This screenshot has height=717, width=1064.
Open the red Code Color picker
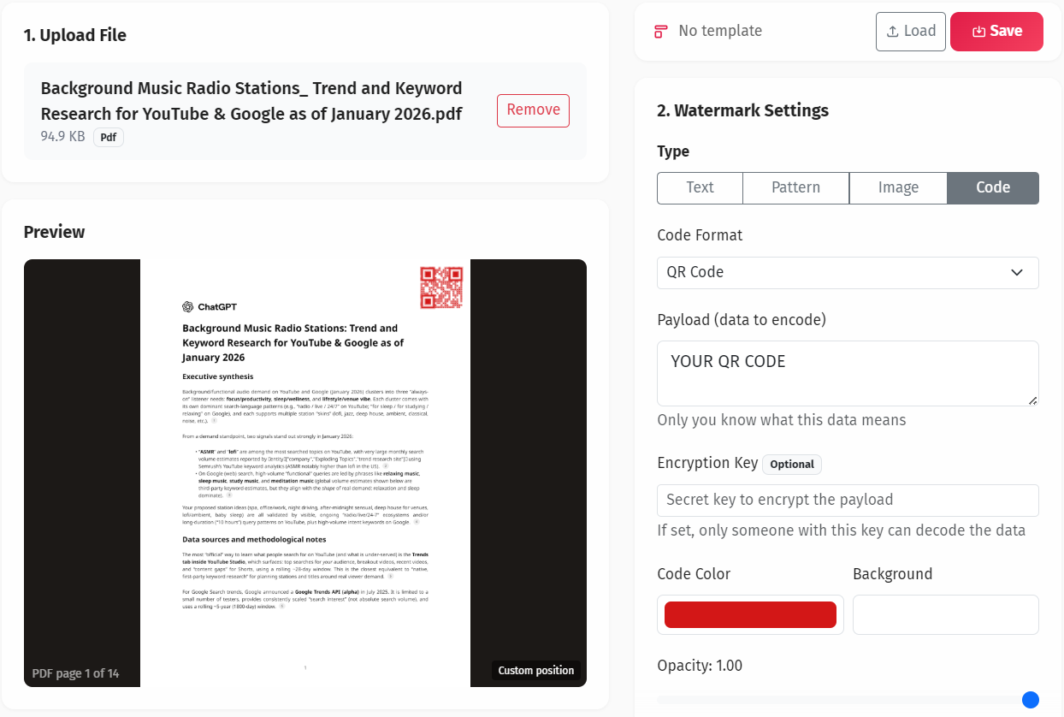point(750,614)
